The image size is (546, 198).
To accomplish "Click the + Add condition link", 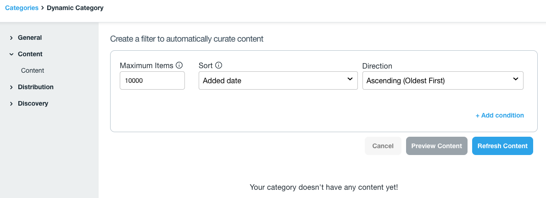I will click(x=500, y=115).
